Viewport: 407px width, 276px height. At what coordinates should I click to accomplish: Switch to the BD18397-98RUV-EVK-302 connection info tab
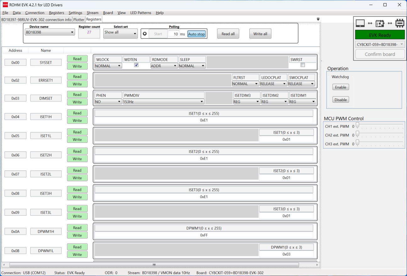coord(36,19)
